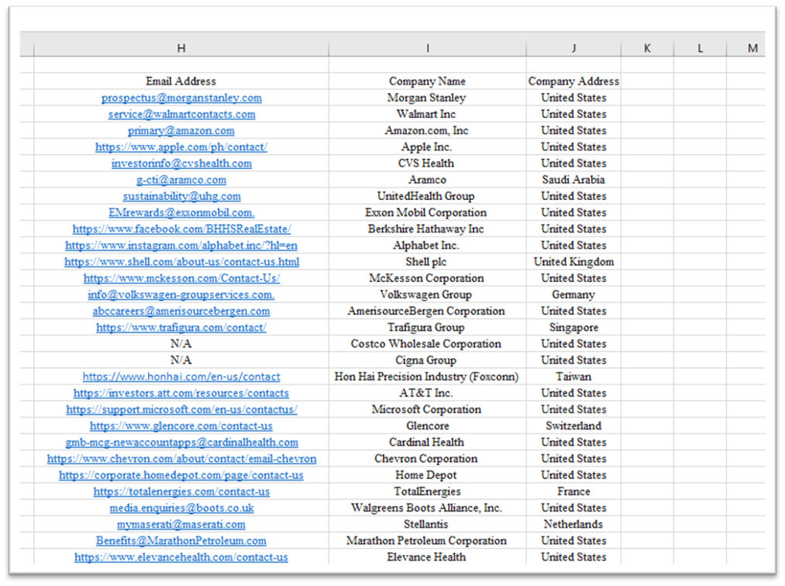Click the Germany cell
Image resolution: width=785 pixels, height=586 pixels.
573,295
